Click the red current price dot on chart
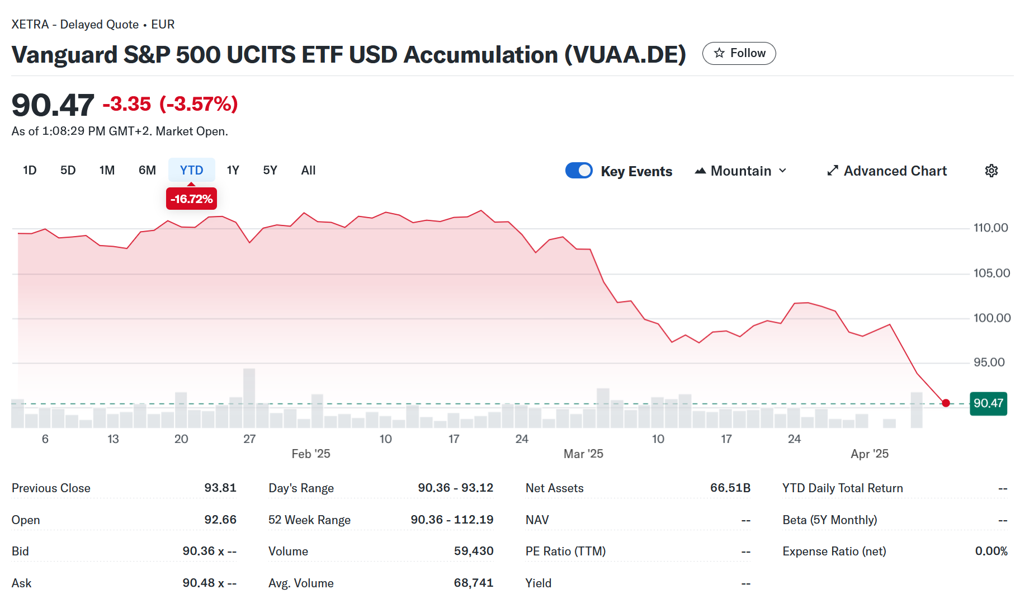Image resolution: width=1020 pixels, height=608 pixels. pyautogui.click(x=946, y=403)
